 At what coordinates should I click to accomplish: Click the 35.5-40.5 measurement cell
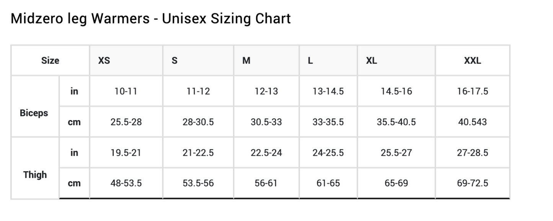point(396,122)
